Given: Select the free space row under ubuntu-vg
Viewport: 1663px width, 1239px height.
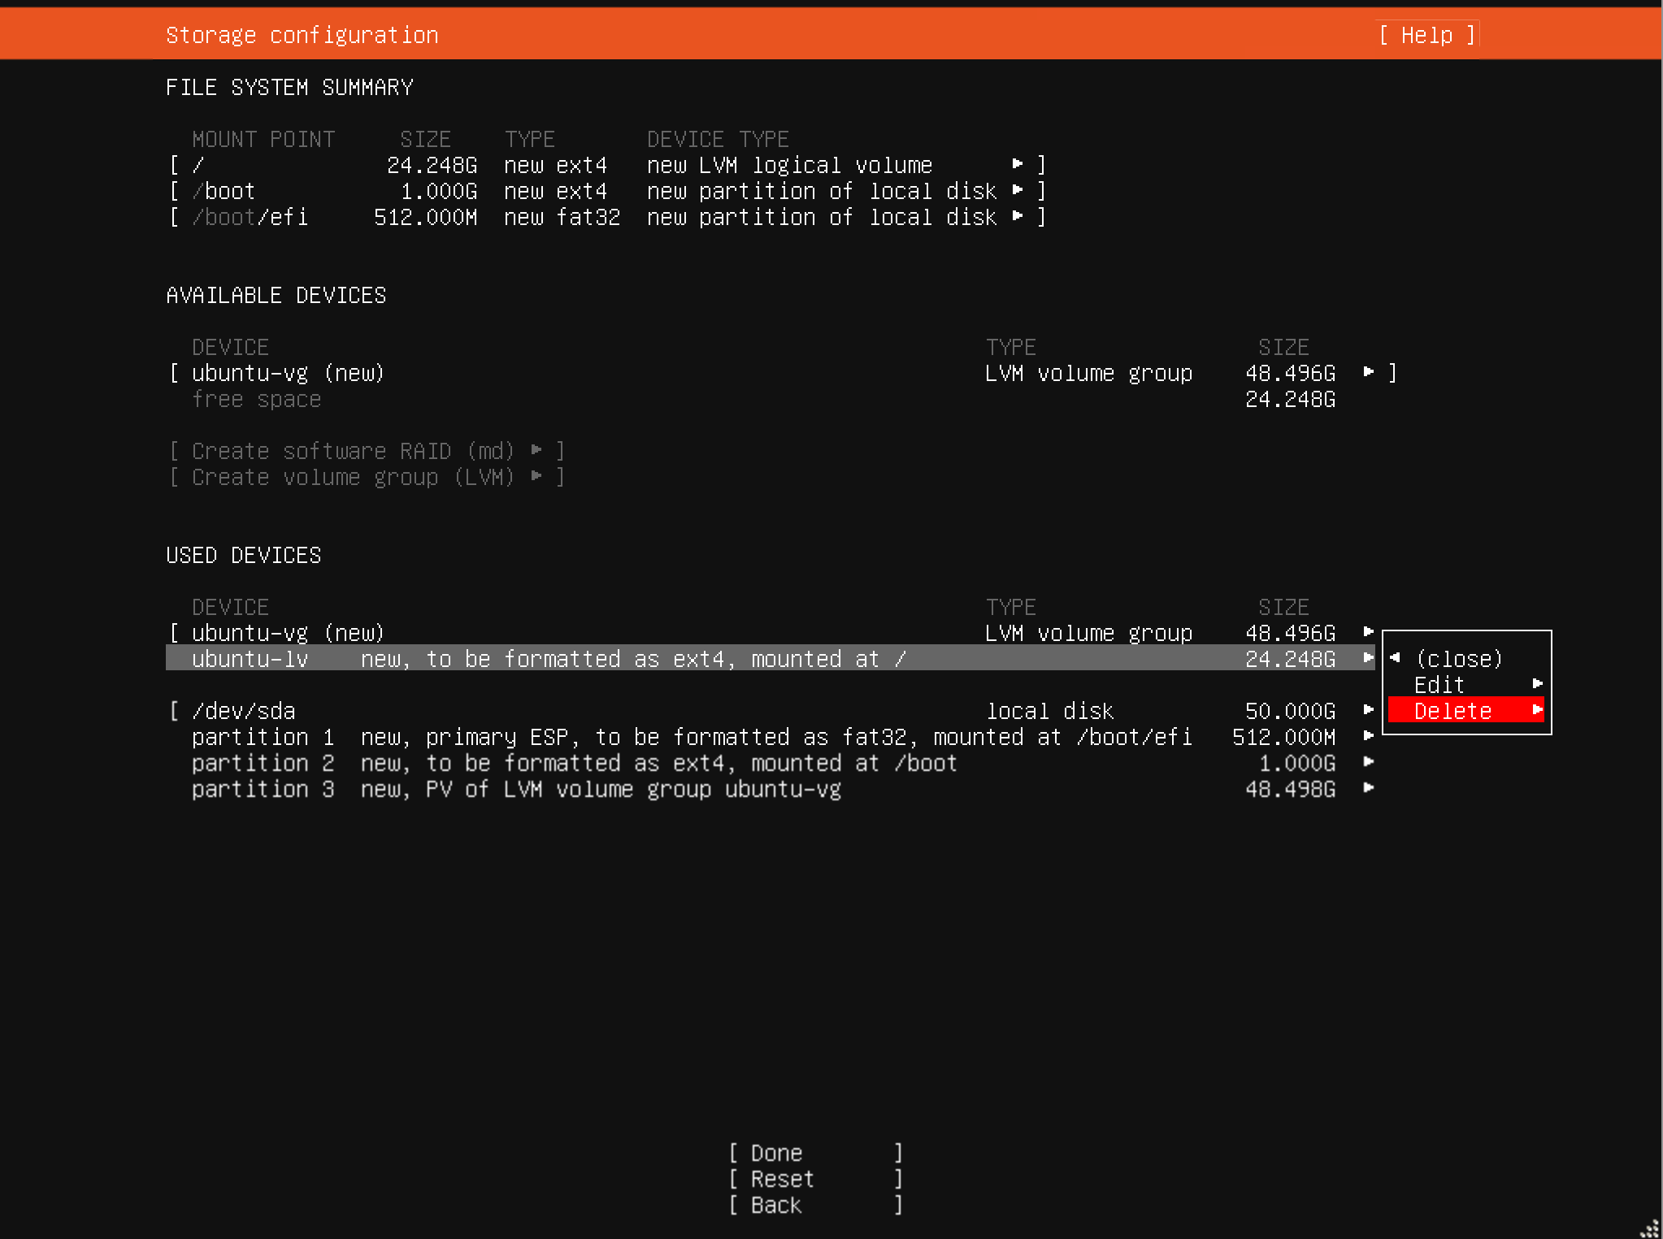Looking at the screenshot, I should coord(256,399).
